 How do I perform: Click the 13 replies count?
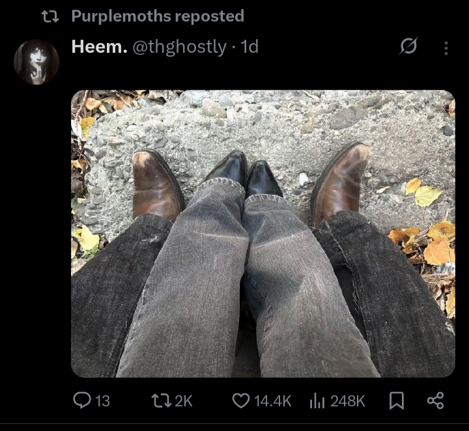[x=103, y=401]
